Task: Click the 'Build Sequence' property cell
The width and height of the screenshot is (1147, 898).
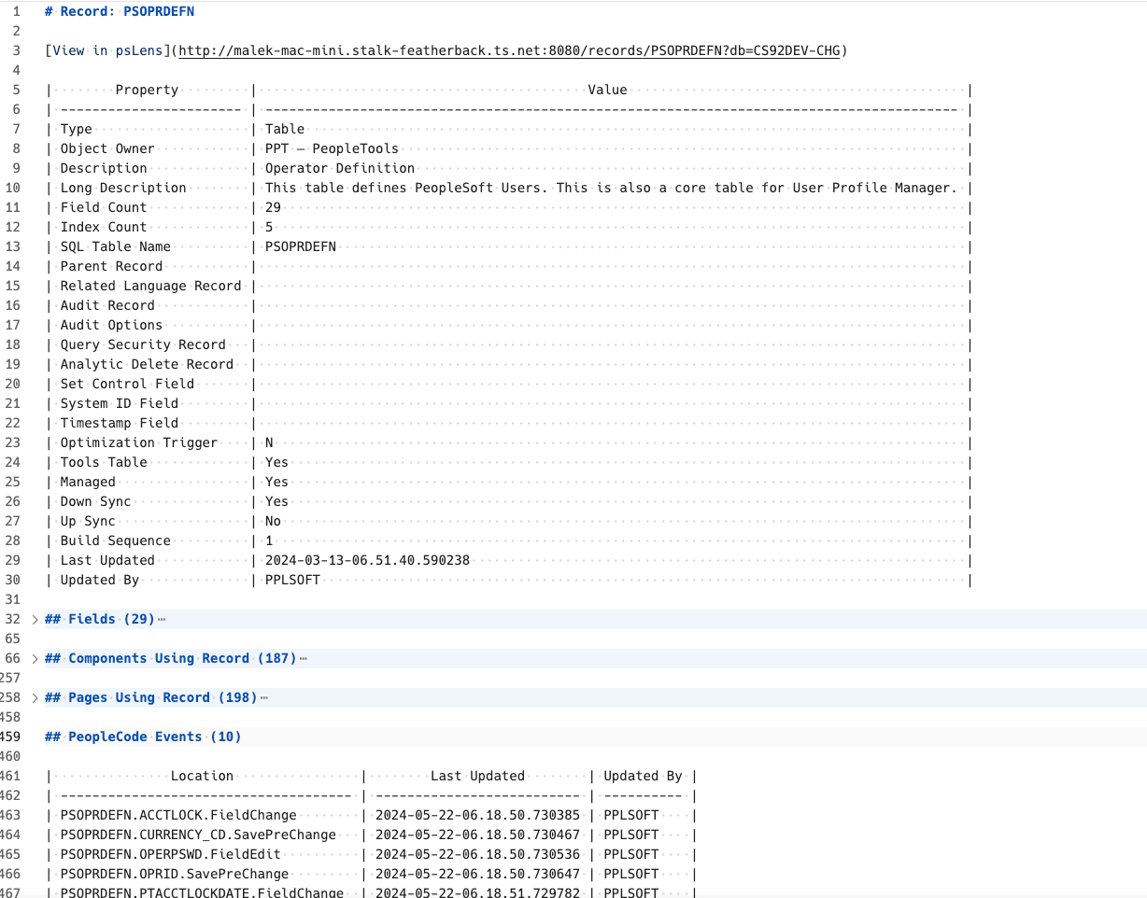Action: point(116,540)
